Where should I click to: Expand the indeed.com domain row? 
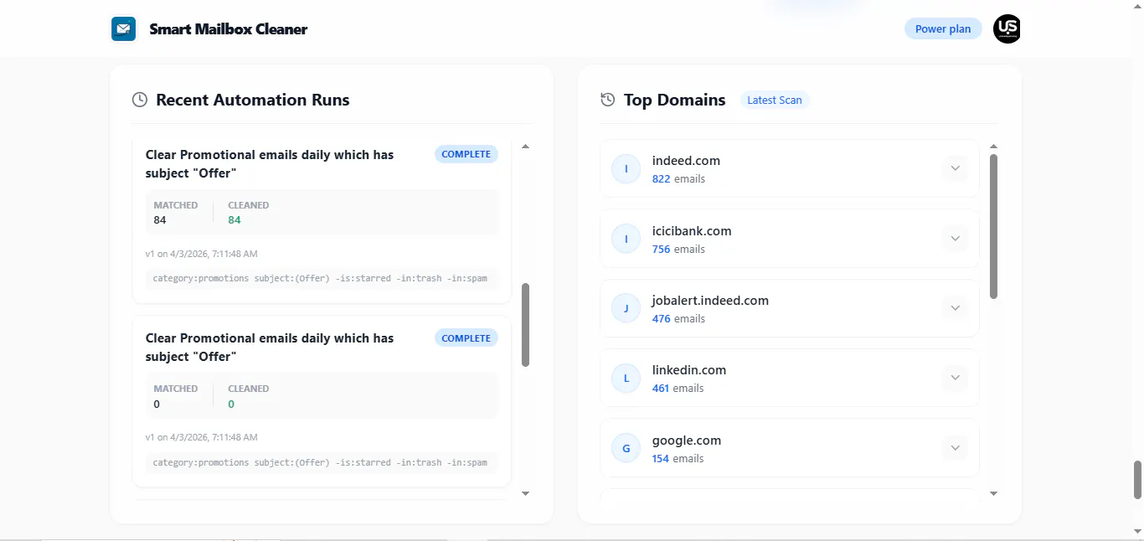pyautogui.click(x=955, y=169)
